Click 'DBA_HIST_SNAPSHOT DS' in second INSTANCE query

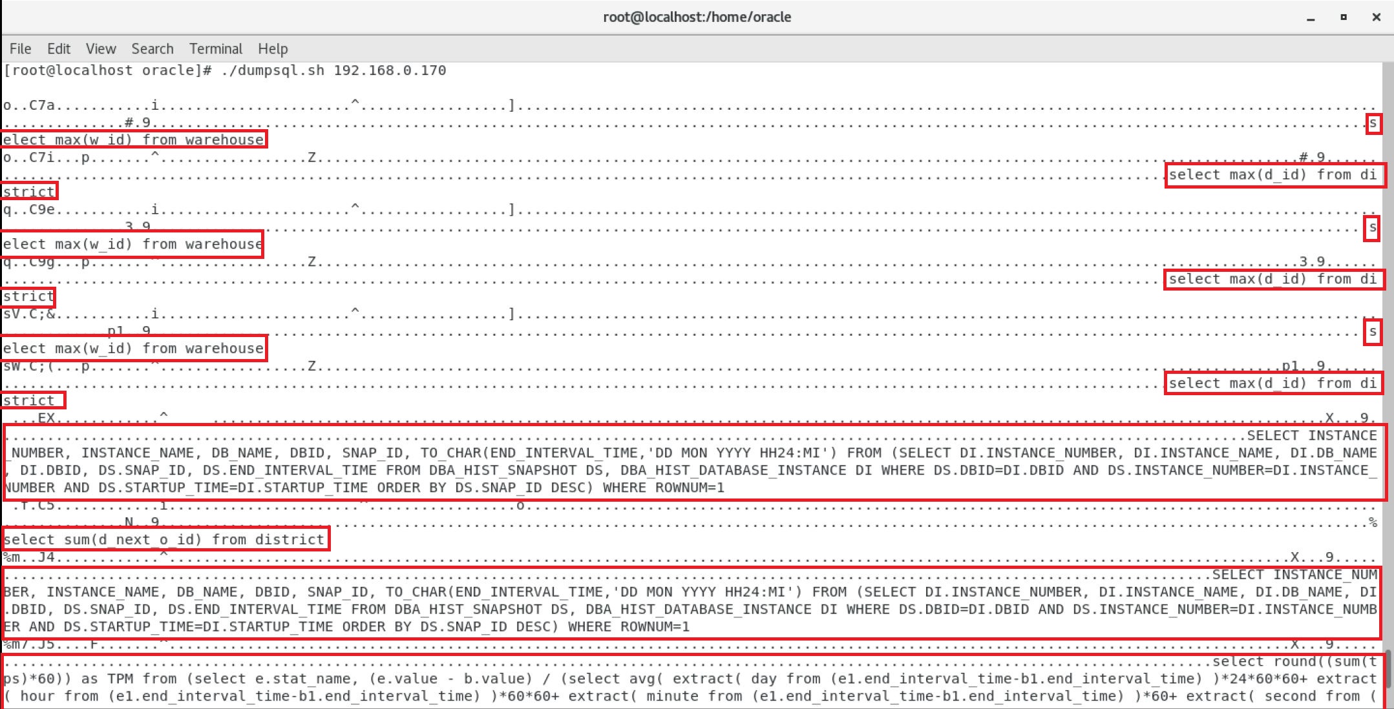[x=481, y=610]
